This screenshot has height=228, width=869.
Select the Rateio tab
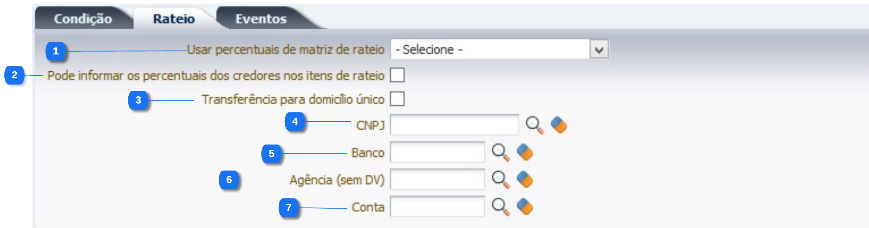point(174,19)
